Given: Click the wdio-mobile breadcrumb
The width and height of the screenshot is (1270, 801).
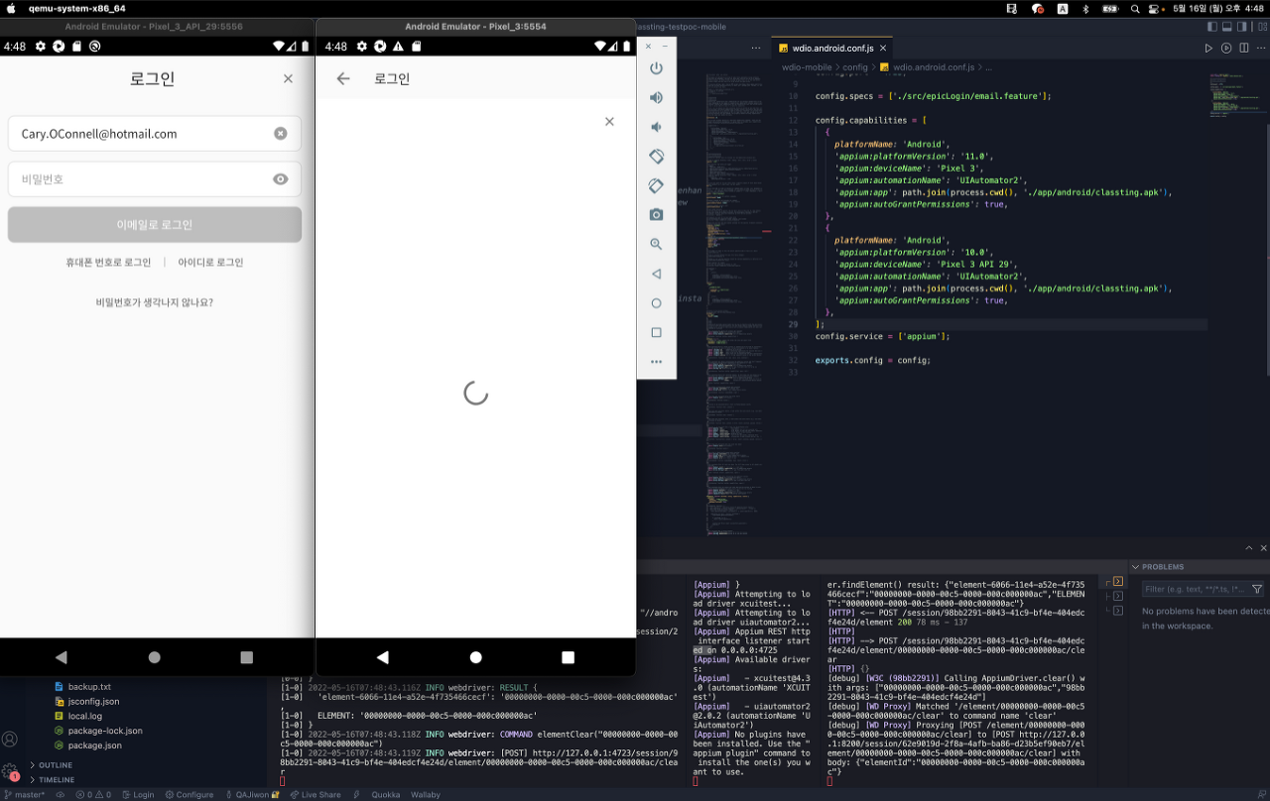Looking at the screenshot, I should [x=807, y=67].
